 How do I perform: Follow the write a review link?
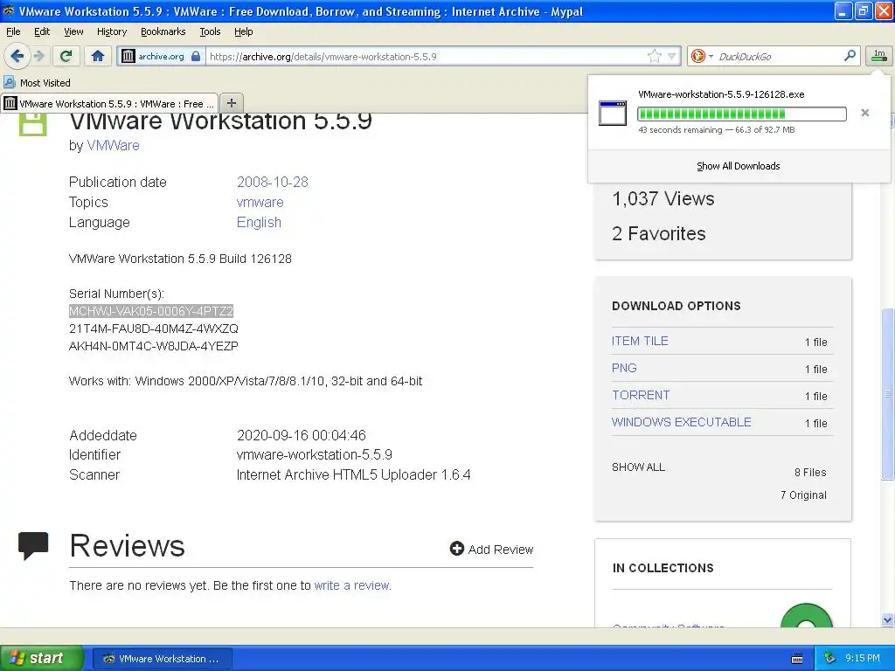352,585
